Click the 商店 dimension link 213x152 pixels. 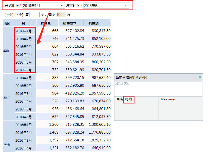(x=119, y=99)
